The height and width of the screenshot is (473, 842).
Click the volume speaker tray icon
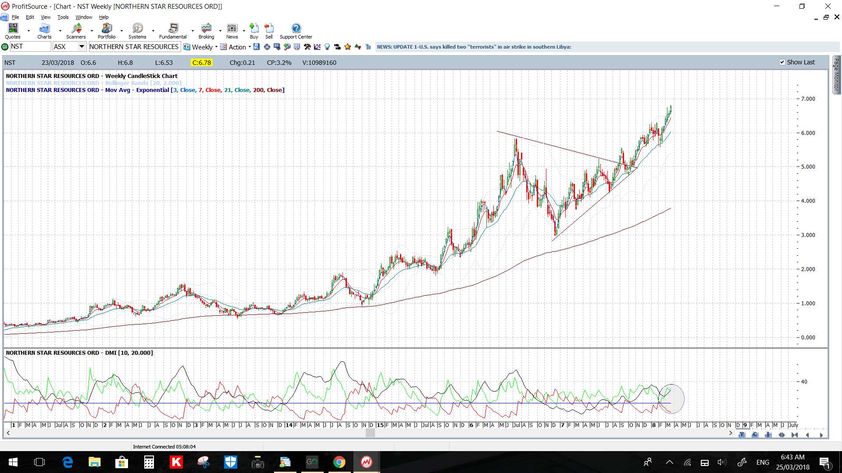point(721,462)
